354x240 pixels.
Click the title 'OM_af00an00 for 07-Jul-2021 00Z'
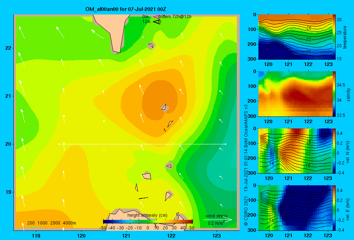[x=126, y=9]
